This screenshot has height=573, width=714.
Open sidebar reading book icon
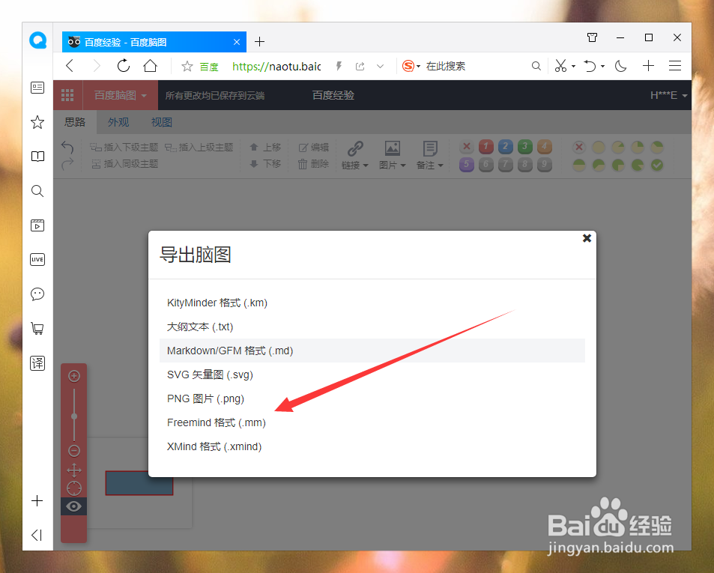(x=37, y=157)
